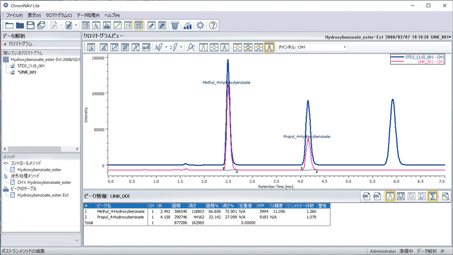Screen dimensions: 453x255
Task: Toggle the highlighted overlay peak icon before チャンネル
Action: point(270,47)
